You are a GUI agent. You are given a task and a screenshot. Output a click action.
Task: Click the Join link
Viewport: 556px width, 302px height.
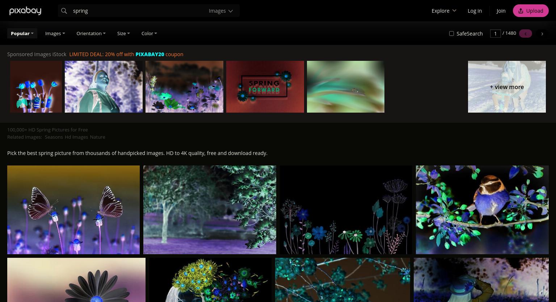pos(501,11)
